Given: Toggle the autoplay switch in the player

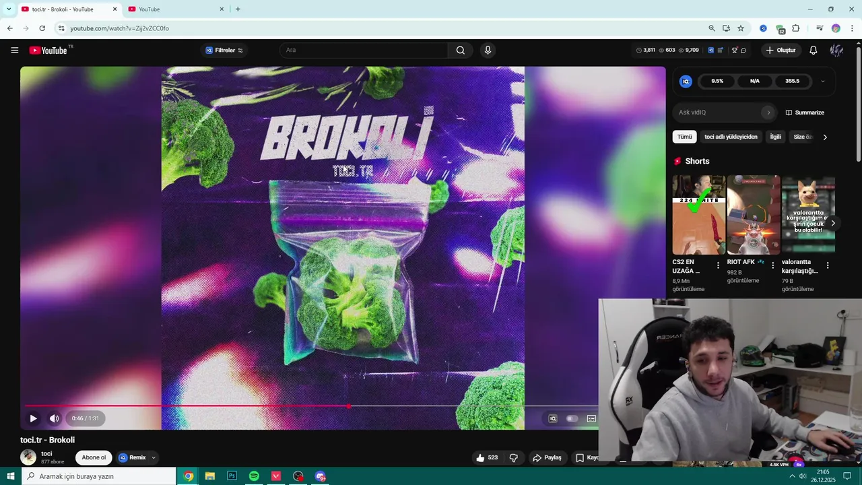Looking at the screenshot, I should click(572, 419).
